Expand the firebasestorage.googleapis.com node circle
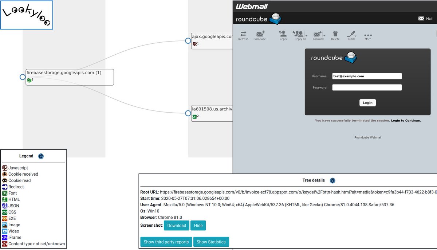 (23, 77)
